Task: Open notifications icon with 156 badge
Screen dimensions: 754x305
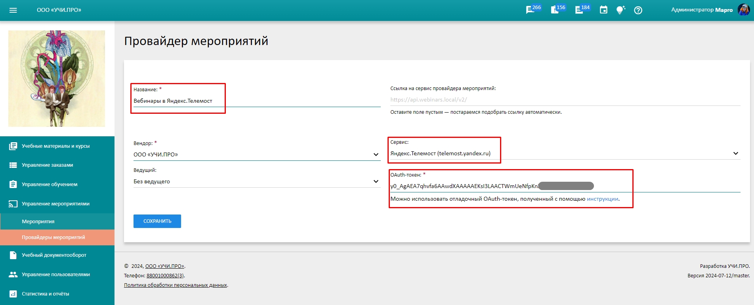Action: coord(558,9)
